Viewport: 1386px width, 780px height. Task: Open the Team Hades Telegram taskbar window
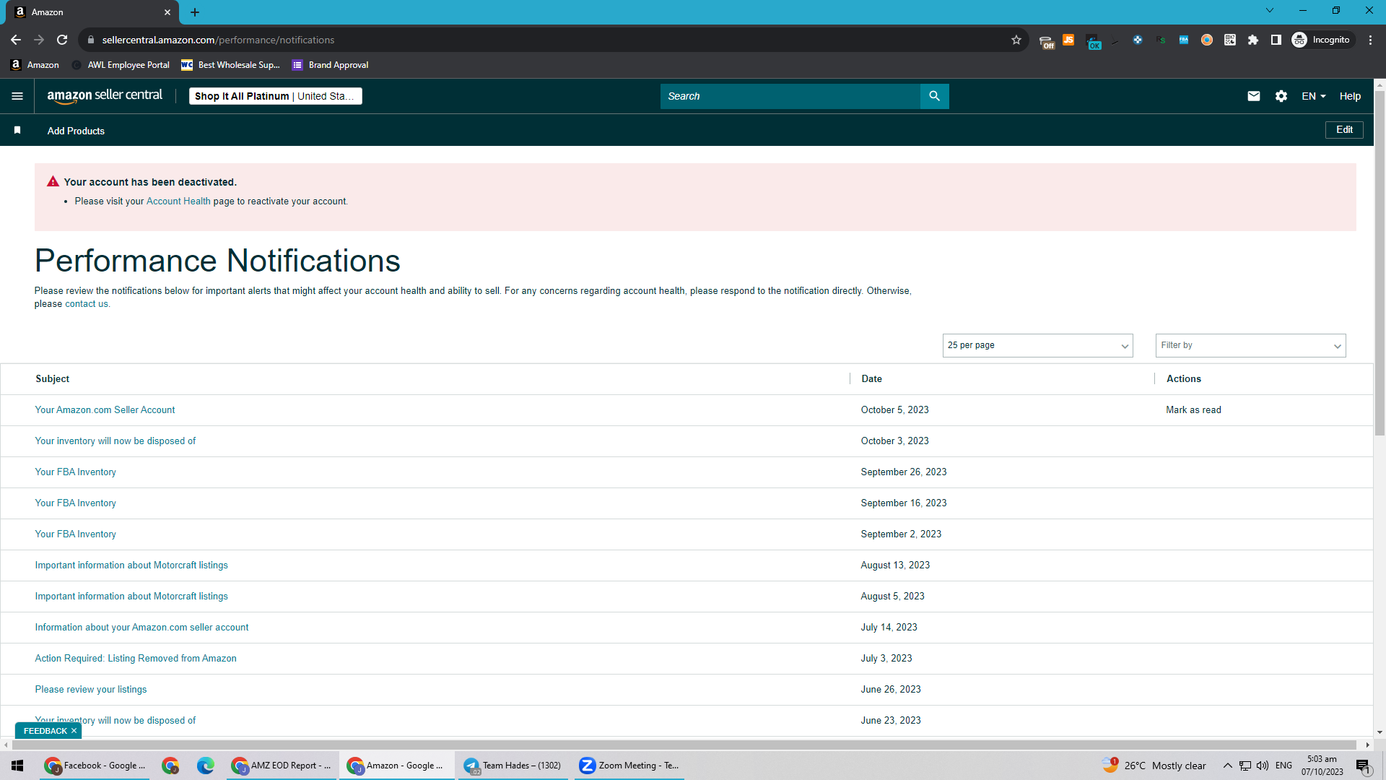(513, 766)
